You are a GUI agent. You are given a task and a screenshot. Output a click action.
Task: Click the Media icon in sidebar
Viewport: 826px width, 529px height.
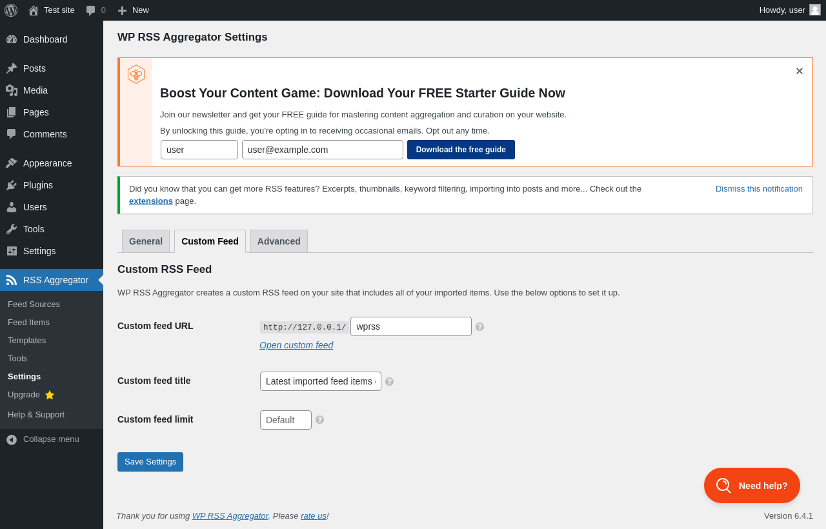[12, 90]
